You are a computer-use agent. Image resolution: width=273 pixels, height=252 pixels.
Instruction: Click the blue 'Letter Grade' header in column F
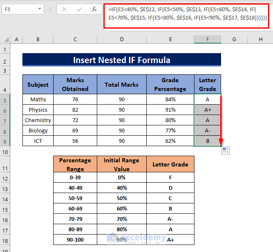click(x=207, y=85)
